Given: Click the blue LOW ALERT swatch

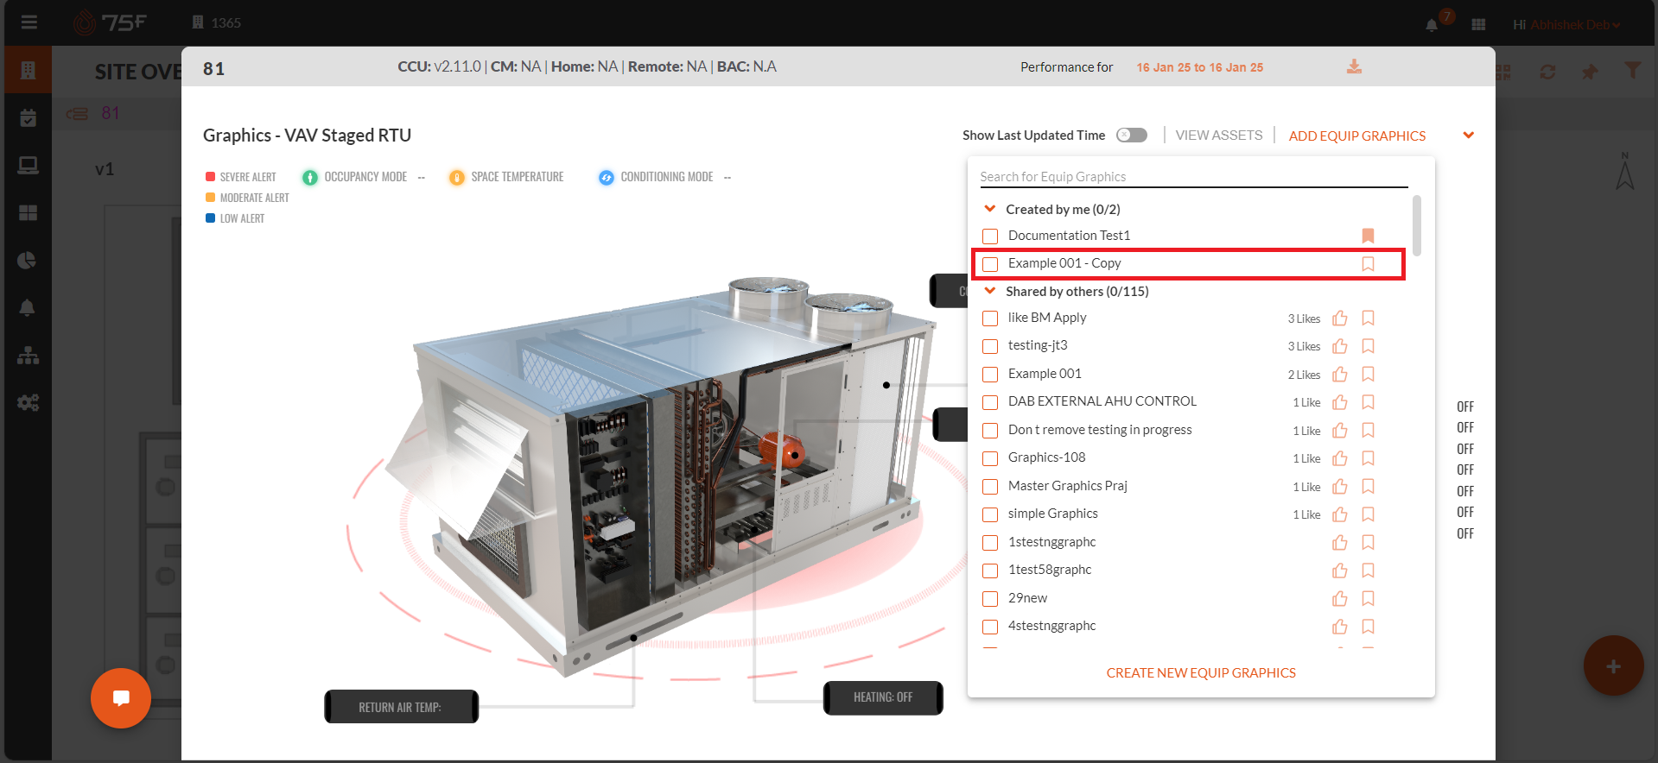Looking at the screenshot, I should click(x=210, y=218).
